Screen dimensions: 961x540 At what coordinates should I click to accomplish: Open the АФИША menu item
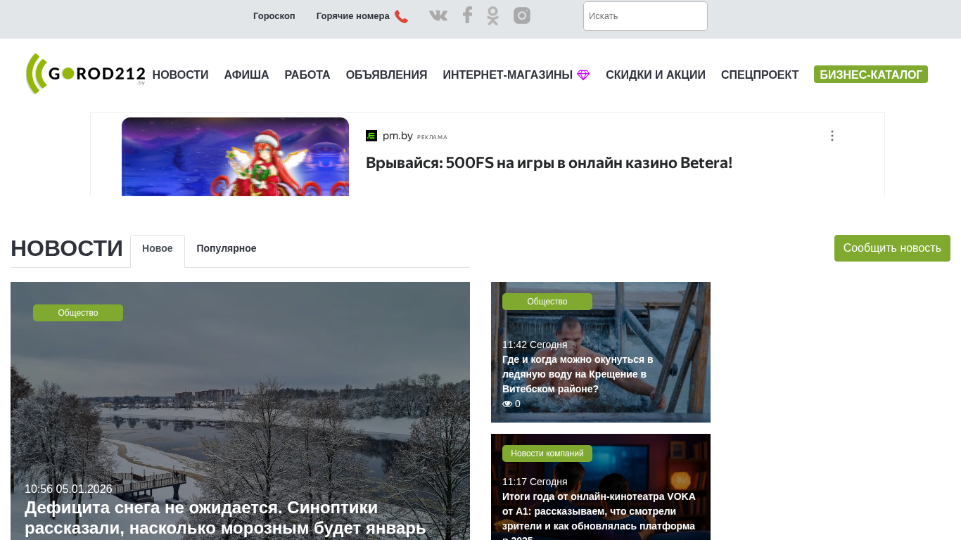click(246, 75)
